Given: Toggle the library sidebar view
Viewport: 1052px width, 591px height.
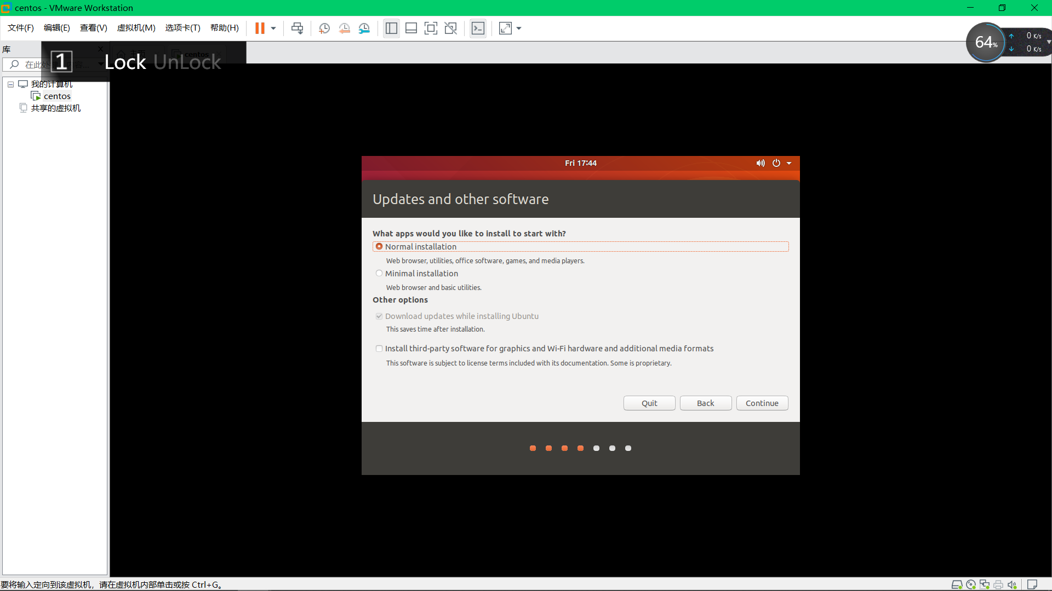Looking at the screenshot, I should 391,28.
